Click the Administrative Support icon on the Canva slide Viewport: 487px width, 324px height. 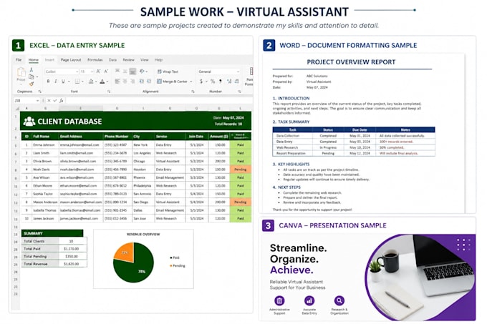(x=279, y=300)
